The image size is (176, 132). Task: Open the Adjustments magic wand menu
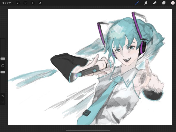tap(25, 3)
